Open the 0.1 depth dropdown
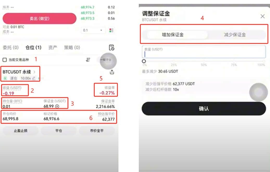This screenshot has width=270, height=172. [x=93, y=30]
